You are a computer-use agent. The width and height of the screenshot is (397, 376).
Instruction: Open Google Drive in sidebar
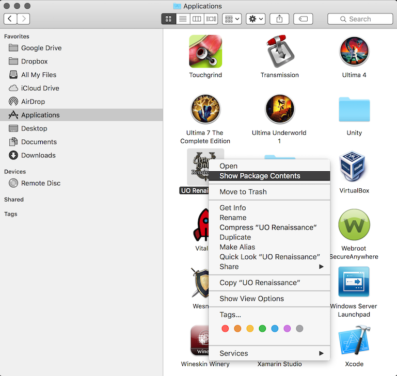pos(81,48)
